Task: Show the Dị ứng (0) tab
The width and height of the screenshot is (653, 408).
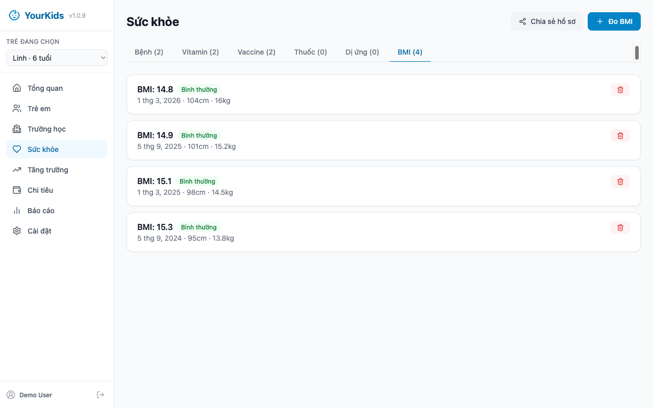Action: 362,52
